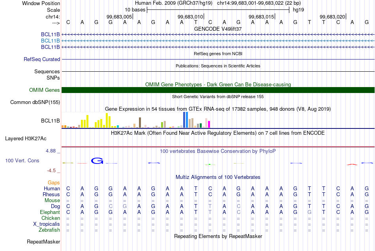Click the grey G in the Elephant row

point(309,212)
